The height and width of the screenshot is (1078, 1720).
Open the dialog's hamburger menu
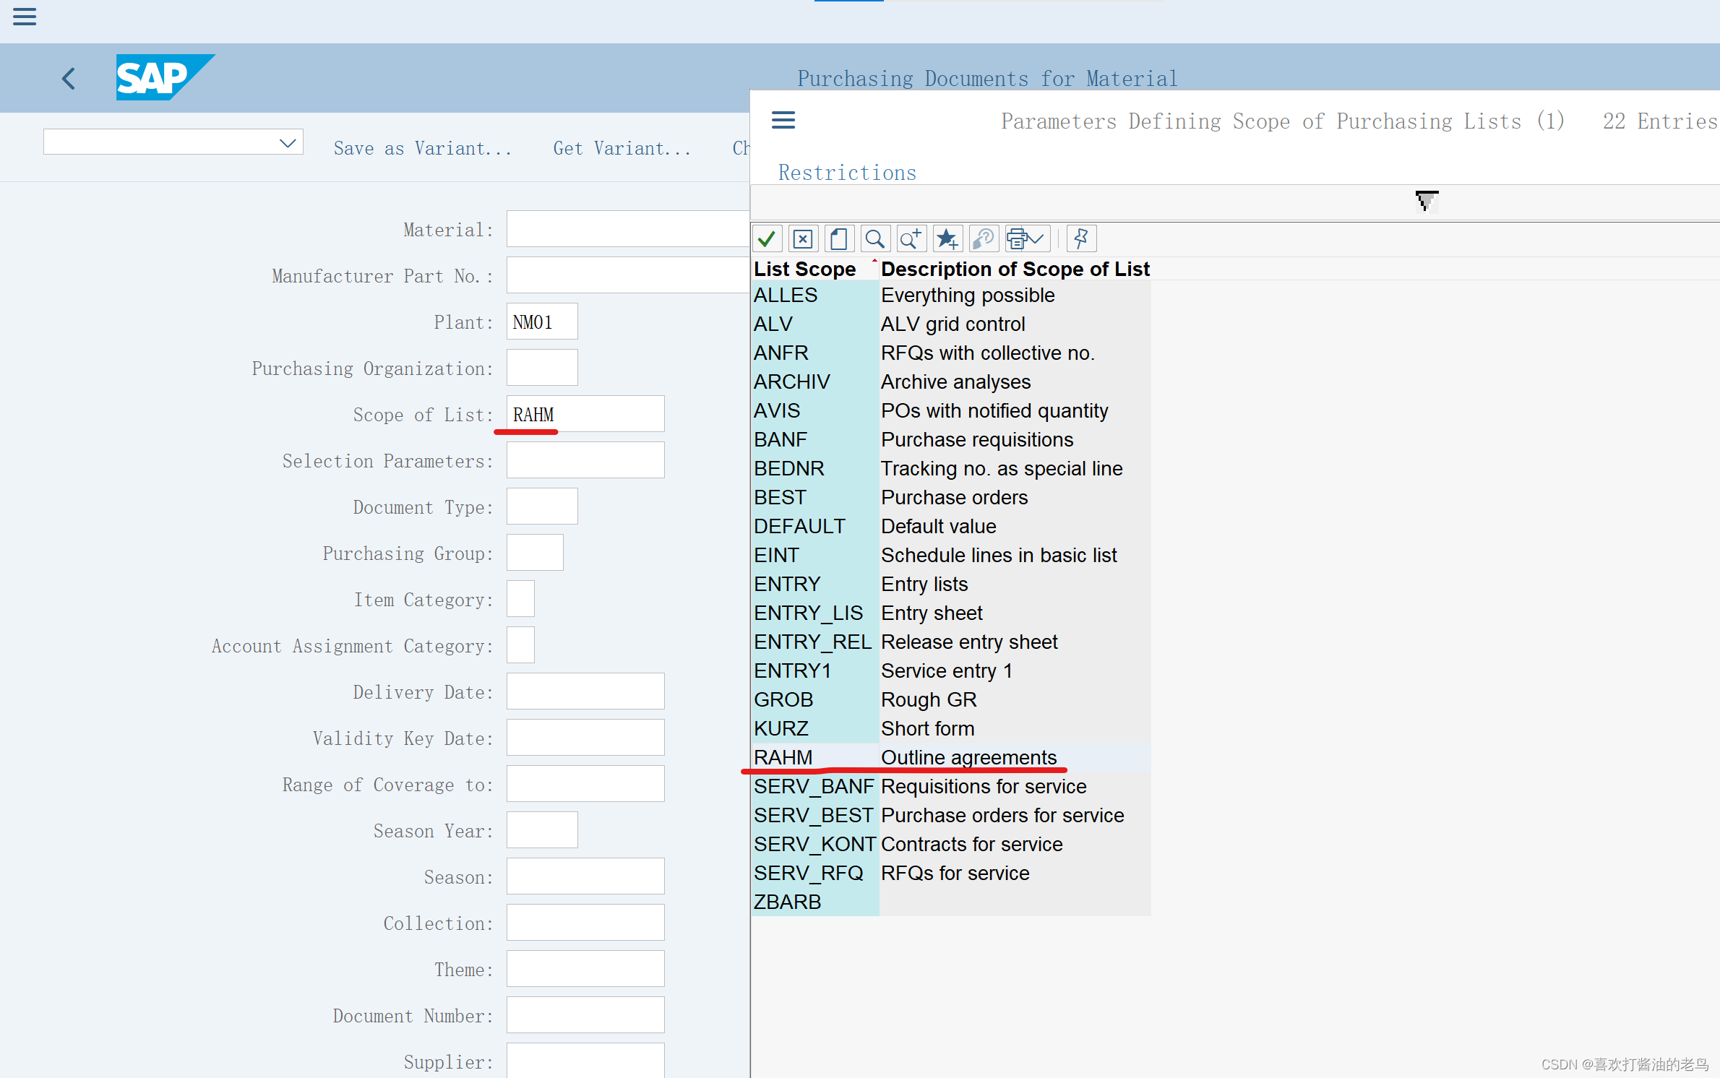[x=783, y=120]
